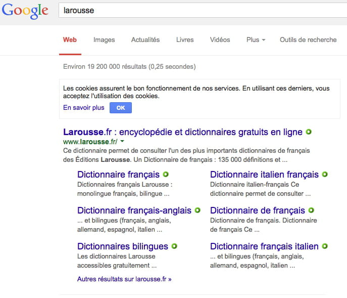Open the Dictionnaire français-anglais sitelink
Image resolution: width=347 pixels, height=298 pixels.
(x=134, y=210)
